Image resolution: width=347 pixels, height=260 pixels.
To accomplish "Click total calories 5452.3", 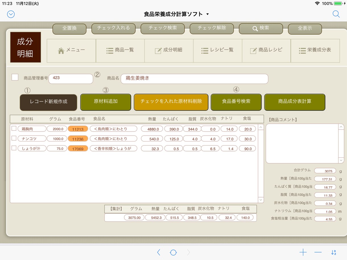I will [x=155, y=217].
